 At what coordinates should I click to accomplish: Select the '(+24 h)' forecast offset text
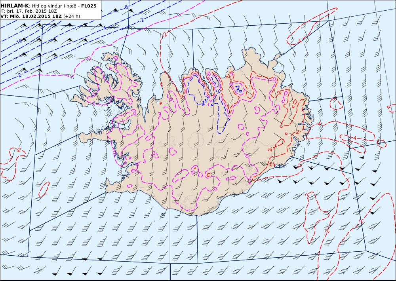(x=71, y=16)
